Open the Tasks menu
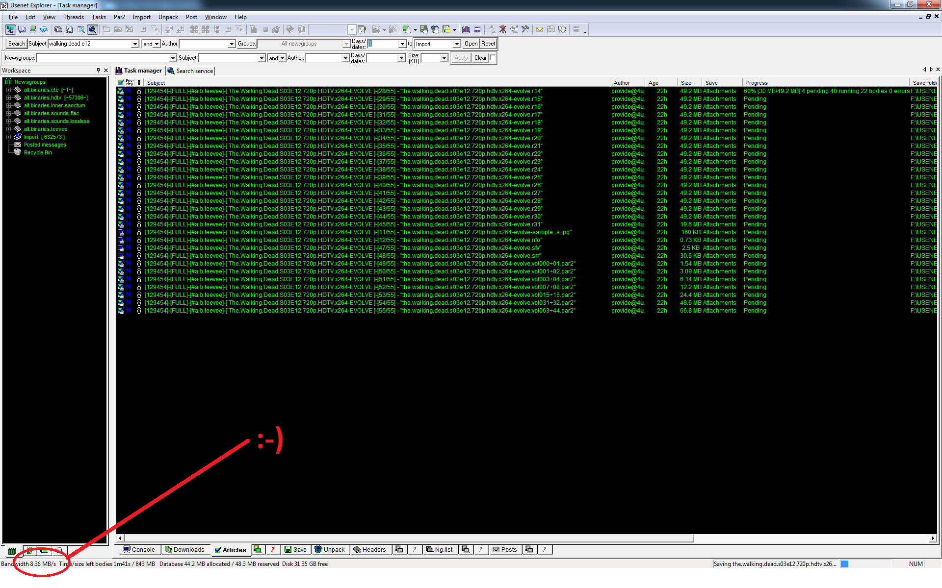942x588 pixels. coord(99,17)
